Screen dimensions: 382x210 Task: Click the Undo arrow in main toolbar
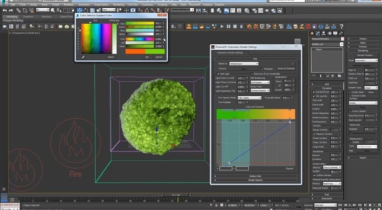click(x=4, y=10)
